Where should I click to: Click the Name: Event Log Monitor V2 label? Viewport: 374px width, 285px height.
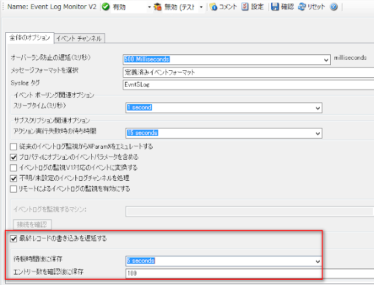pos(52,6)
